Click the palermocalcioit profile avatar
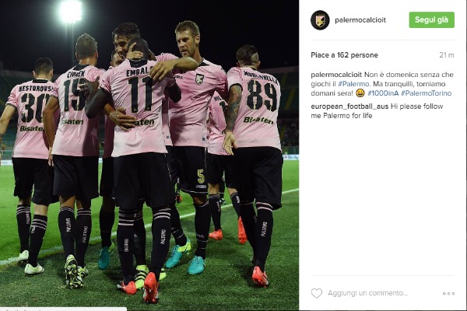 point(320,20)
